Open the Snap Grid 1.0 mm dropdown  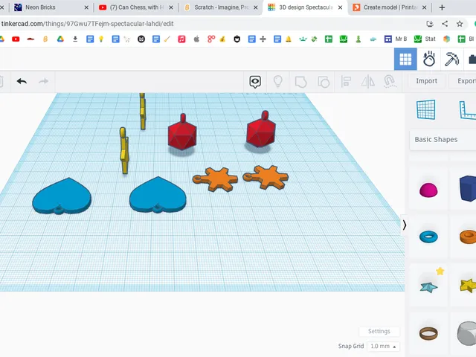383,347
